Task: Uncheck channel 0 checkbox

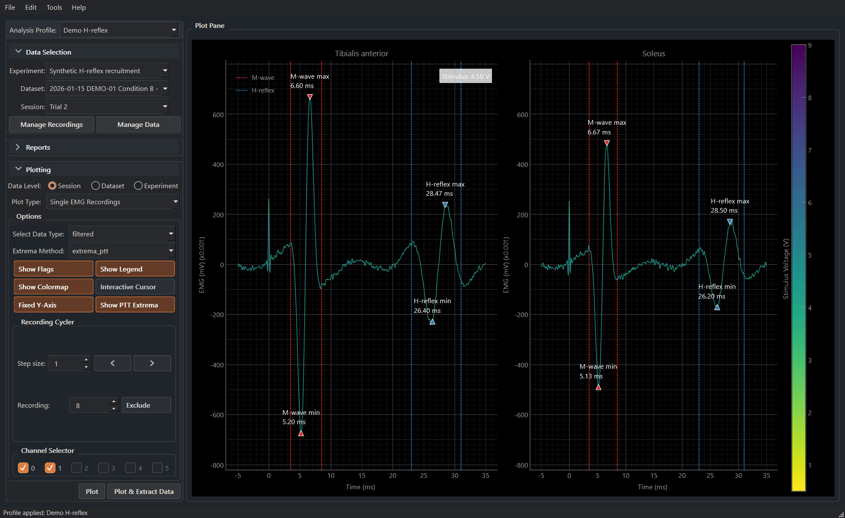Action: click(x=23, y=468)
